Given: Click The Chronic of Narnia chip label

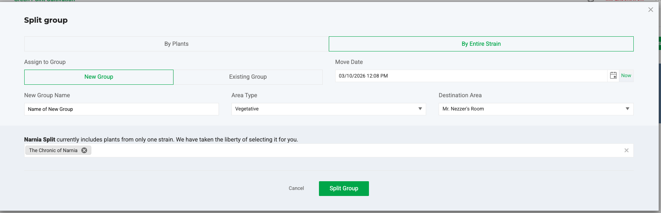Looking at the screenshot, I should (53, 151).
